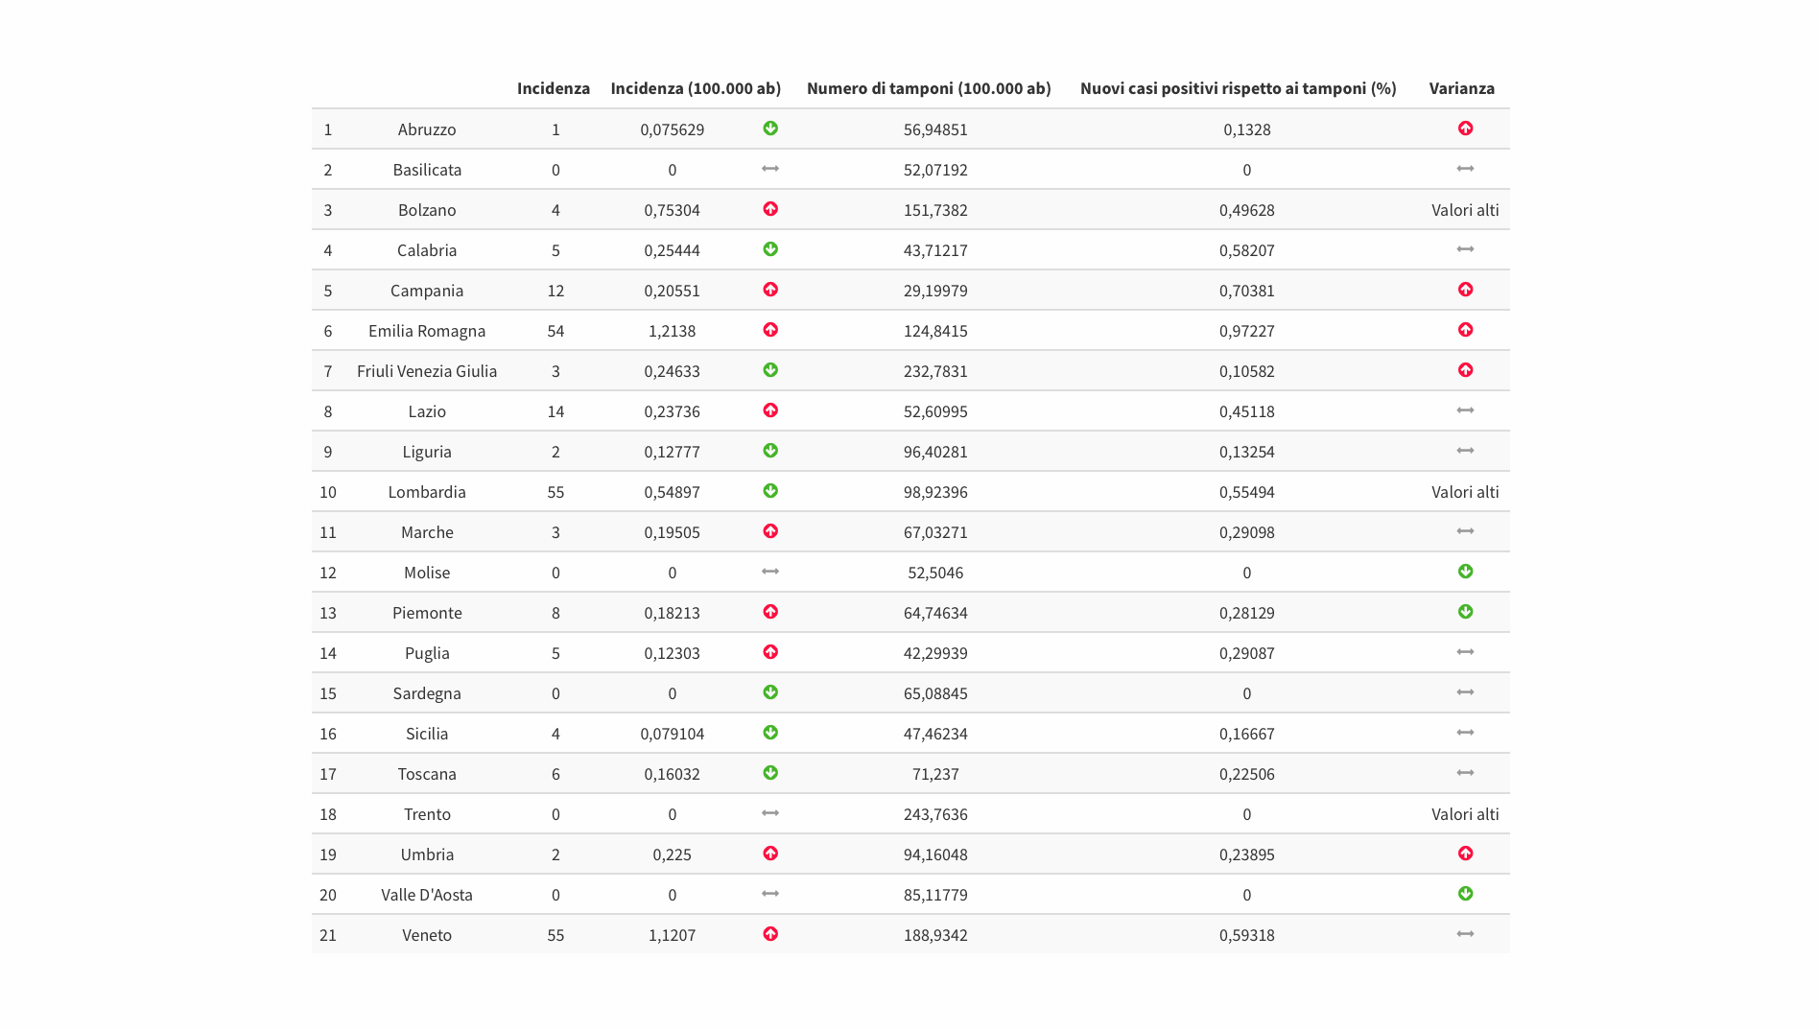Click the gray stable arrow in Basilicata's incidence column
The width and height of the screenshot is (1819, 1030).
coord(769,169)
